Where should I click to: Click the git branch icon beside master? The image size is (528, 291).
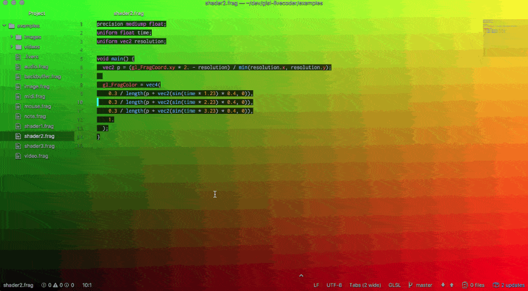tap(410, 285)
